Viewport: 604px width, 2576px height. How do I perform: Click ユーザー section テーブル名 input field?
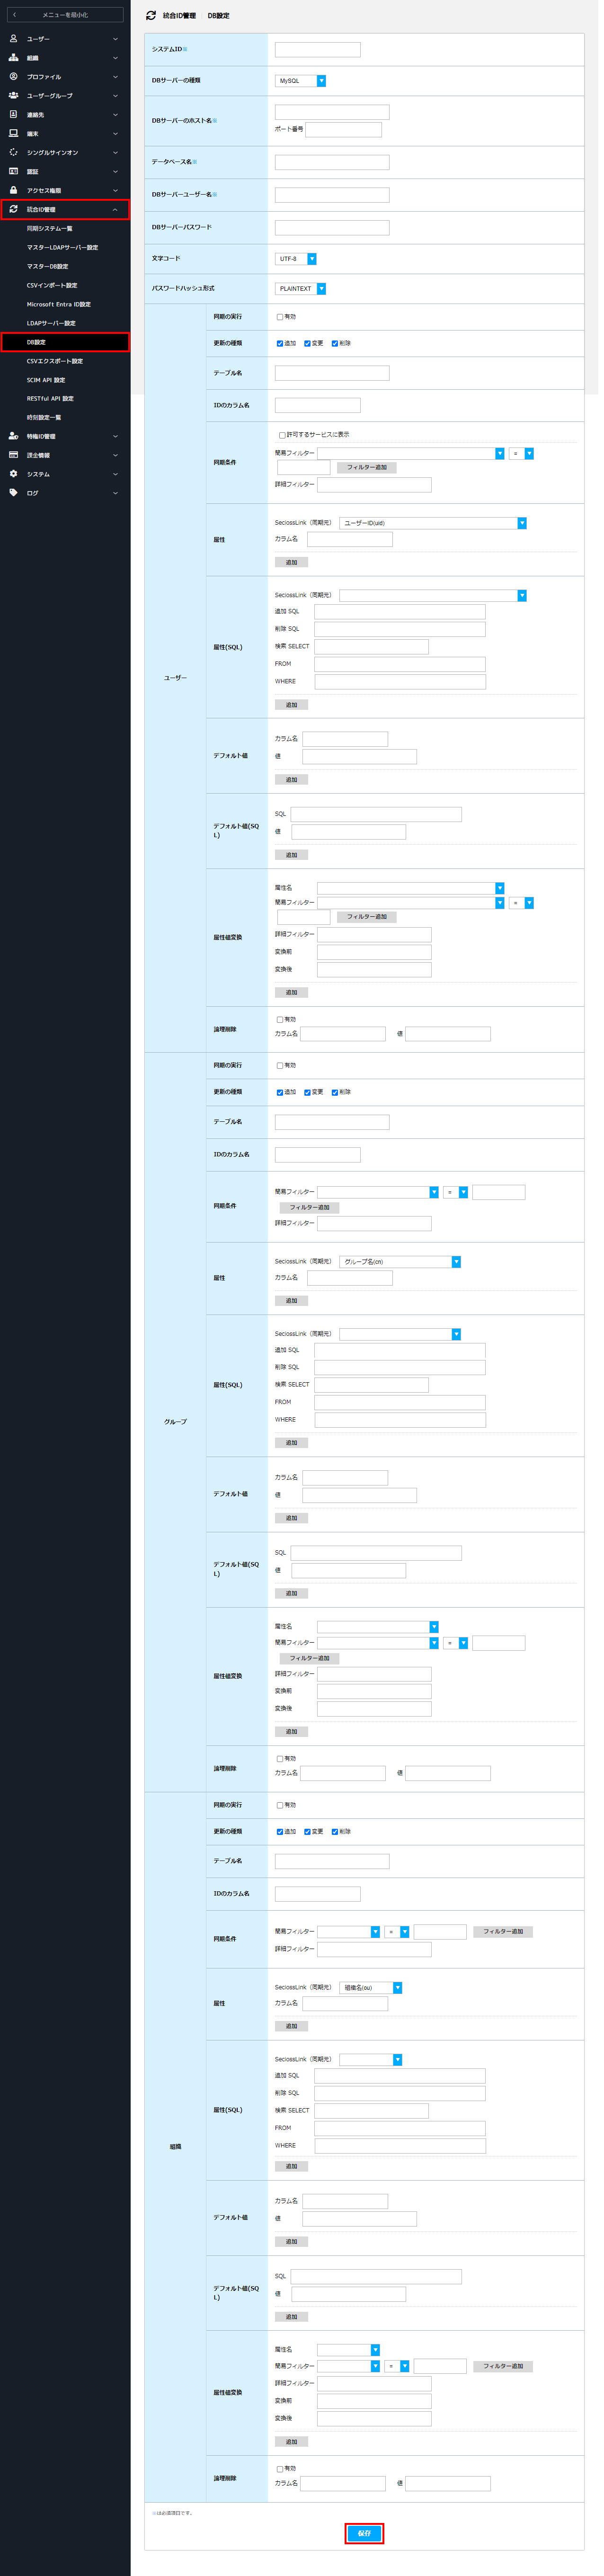[x=332, y=373]
